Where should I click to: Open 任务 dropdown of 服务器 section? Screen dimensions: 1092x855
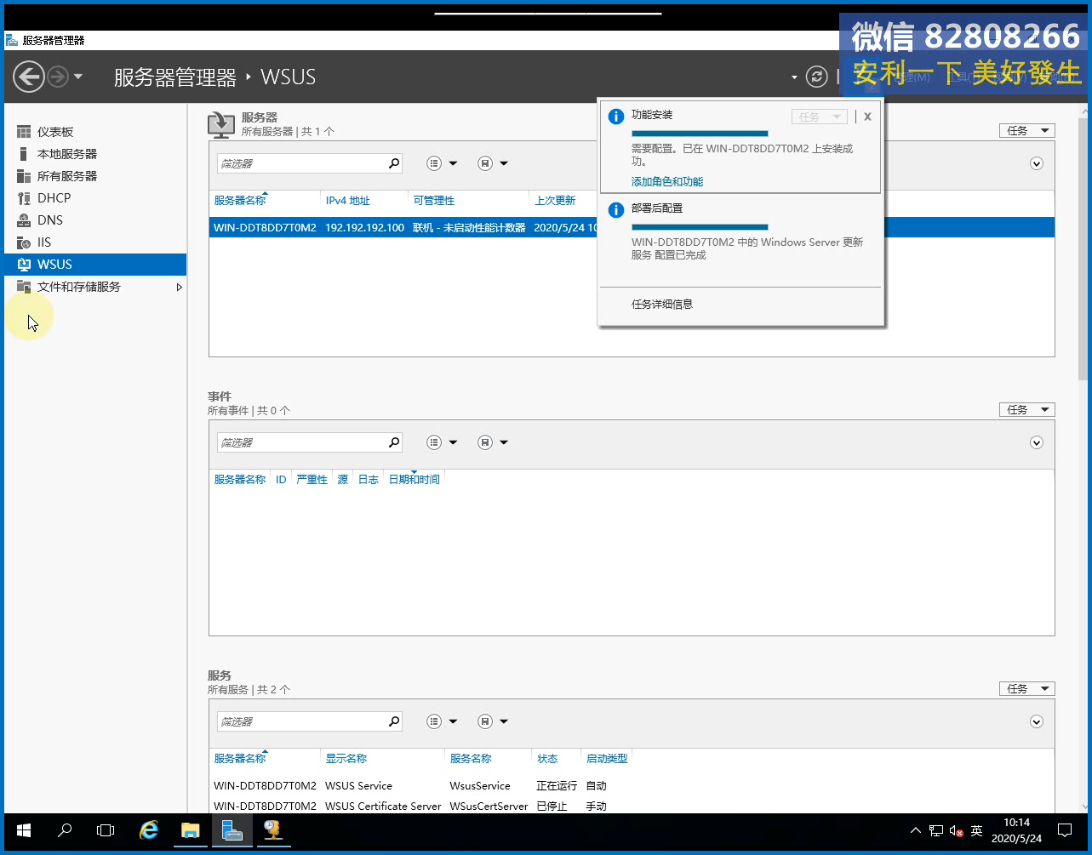[1027, 130]
